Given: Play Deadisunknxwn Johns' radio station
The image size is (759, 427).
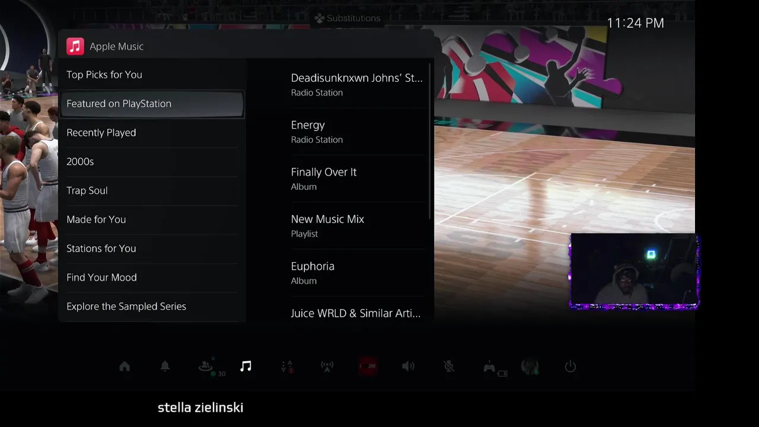Looking at the screenshot, I should tap(358, 85).
